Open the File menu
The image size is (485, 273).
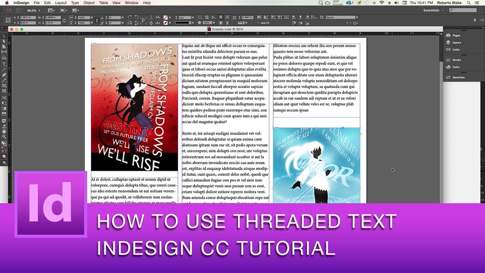37,3
